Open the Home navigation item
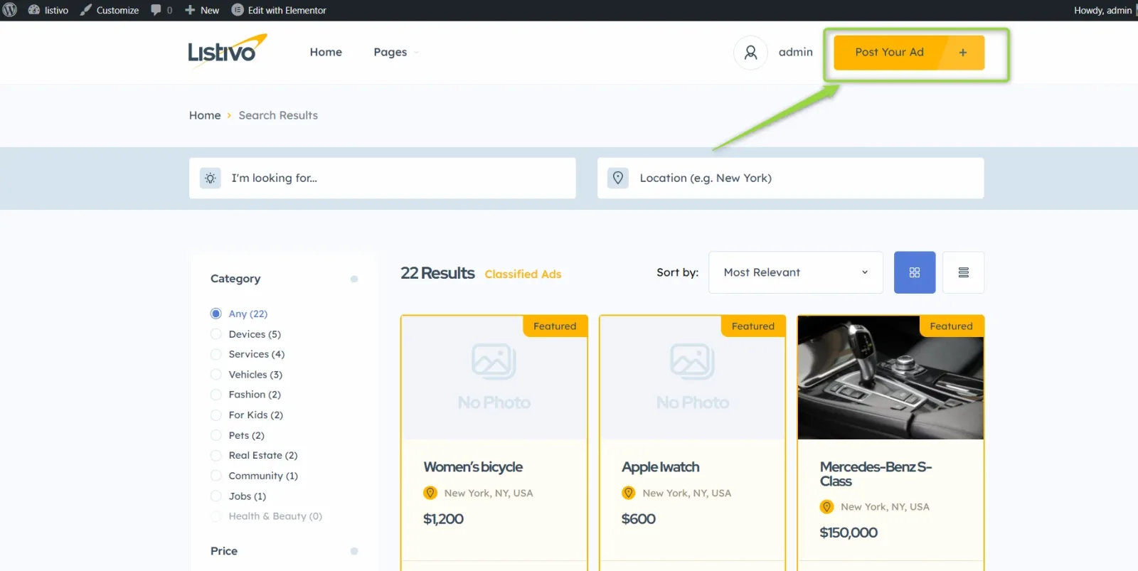The height and width of the screenshot is (571, 1138). [x=326, y=52]
